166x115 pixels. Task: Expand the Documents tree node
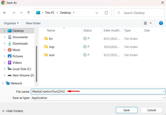point(5,37)
